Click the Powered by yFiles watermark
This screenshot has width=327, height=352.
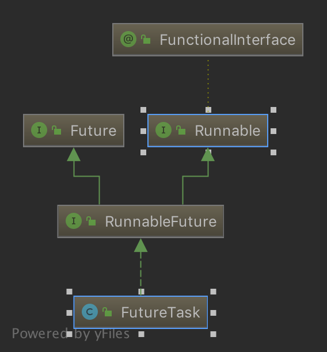[x=71, y=334]
